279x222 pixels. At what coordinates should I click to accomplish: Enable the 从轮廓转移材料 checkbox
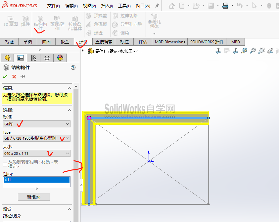pyautogui.click(x=5, y=164)
